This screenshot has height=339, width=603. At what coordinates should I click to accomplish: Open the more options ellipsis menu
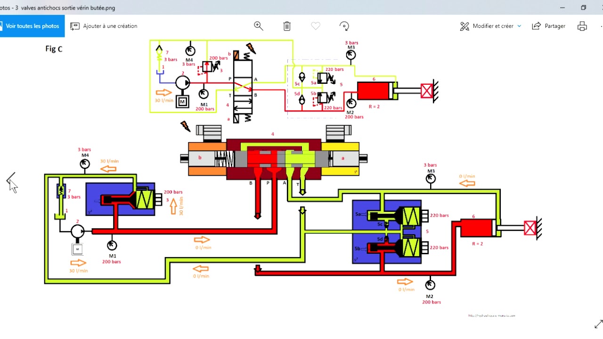point(602,26)
